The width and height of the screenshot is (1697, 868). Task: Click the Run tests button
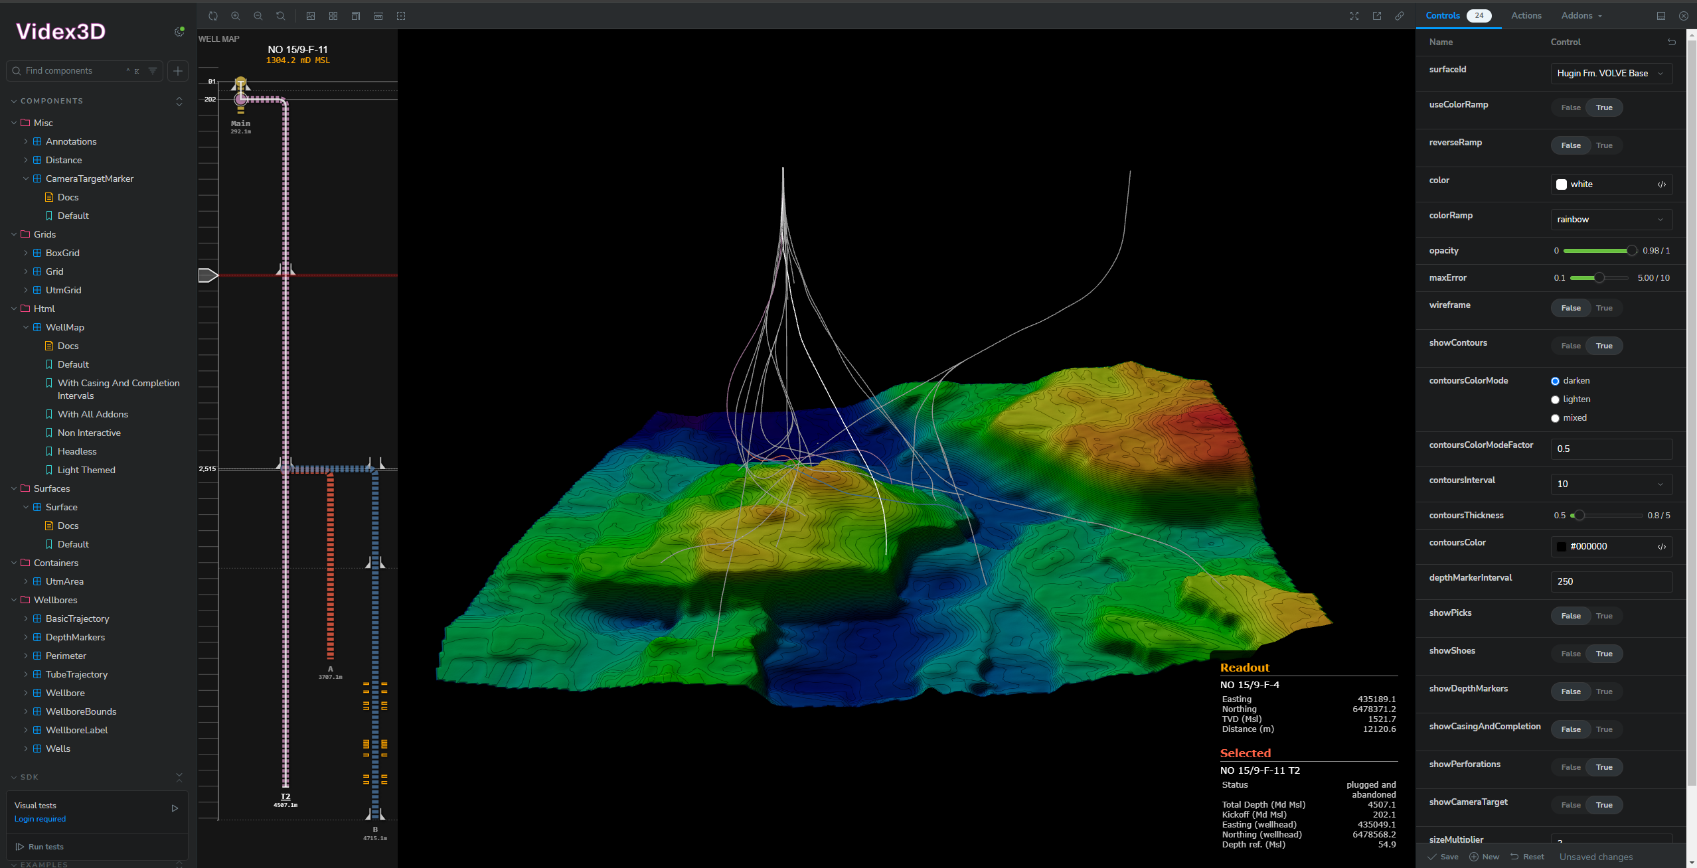[x=40, y=847]
